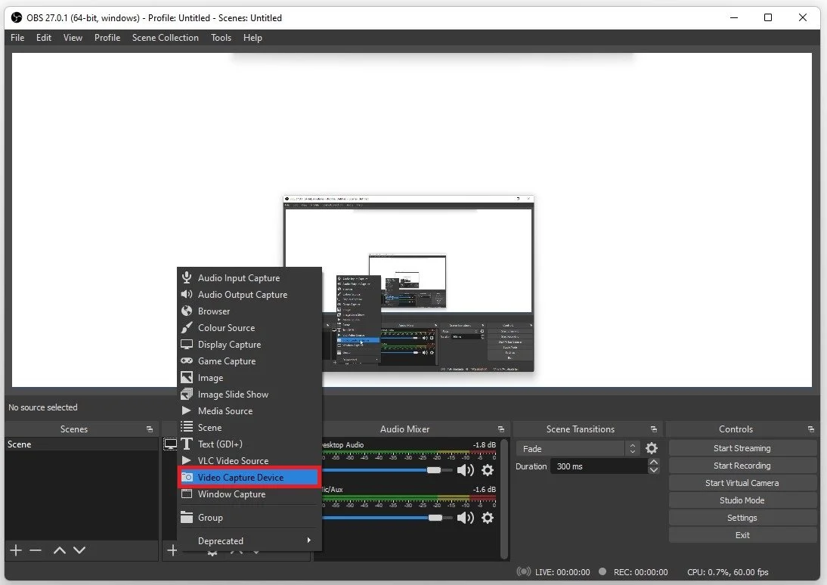Screen dimensions: 827x585
Task: Expand the Deprecated submenu
Action: pyautogui.click(x=249, y=540)
